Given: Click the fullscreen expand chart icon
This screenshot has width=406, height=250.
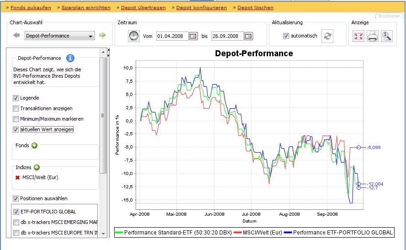Looking at the screenshot, I should 359,37.
